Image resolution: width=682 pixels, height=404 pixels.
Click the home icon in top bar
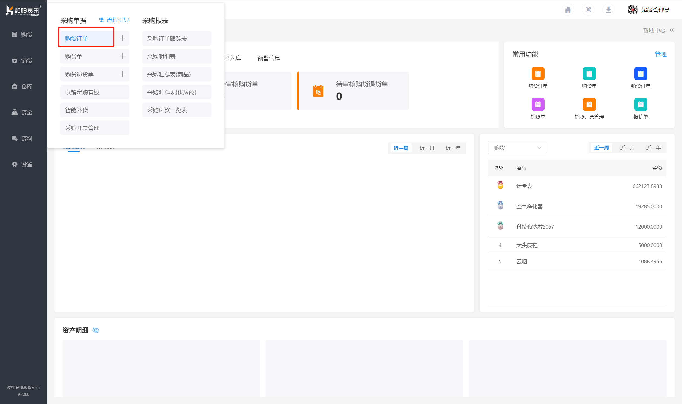point(568,10)
